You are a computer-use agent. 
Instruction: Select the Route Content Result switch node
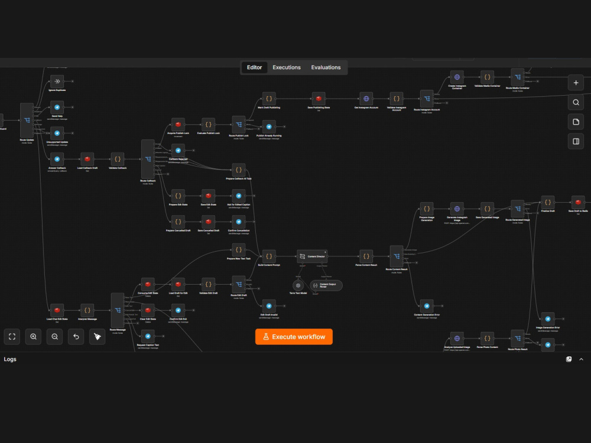click(x=397, y=256)
